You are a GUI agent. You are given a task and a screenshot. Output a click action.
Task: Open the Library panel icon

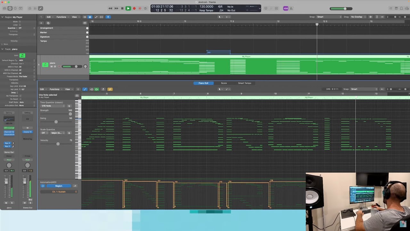tap(4, 8)
